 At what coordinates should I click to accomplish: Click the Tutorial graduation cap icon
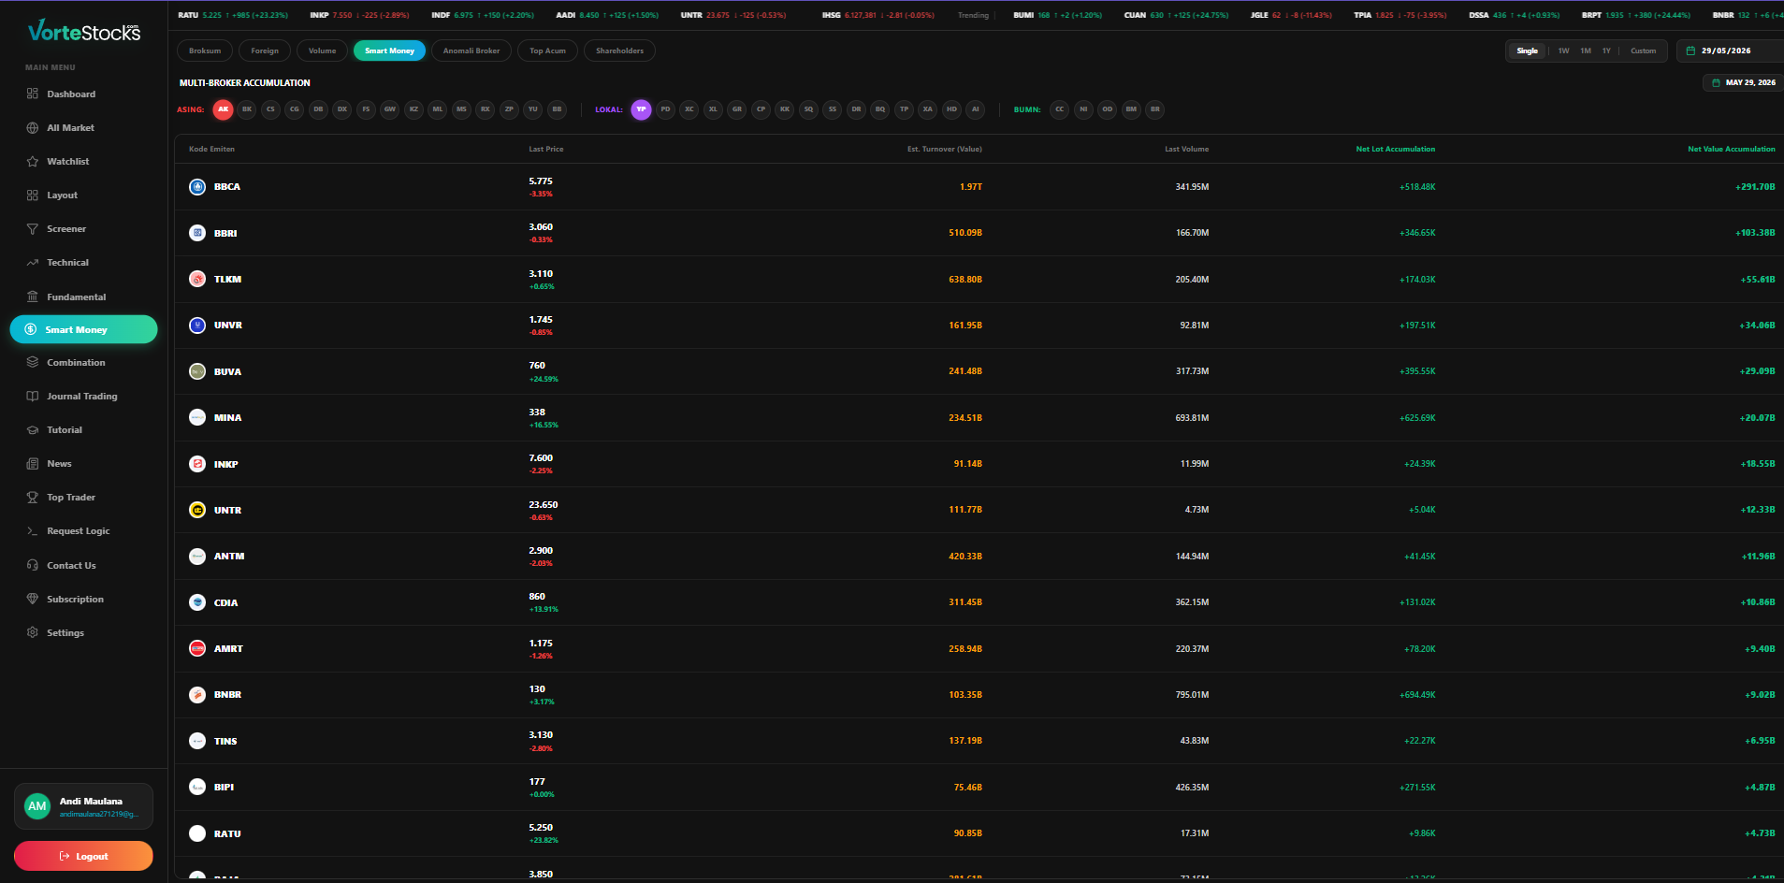point(33,429)
